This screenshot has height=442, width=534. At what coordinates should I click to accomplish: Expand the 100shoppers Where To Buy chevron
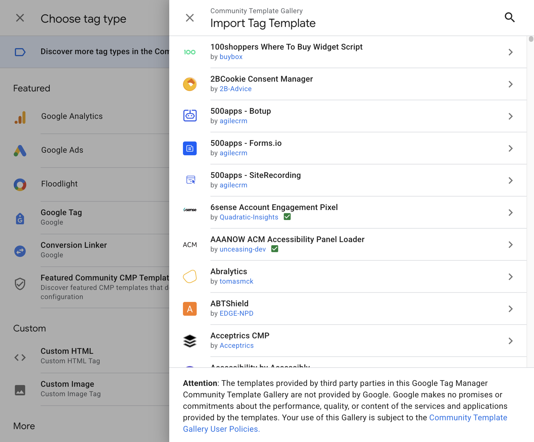510,52
